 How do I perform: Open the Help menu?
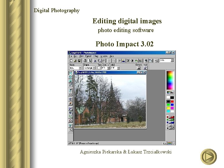[x=112, y=56]
